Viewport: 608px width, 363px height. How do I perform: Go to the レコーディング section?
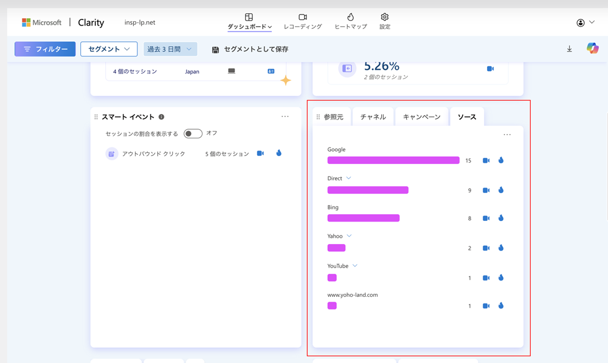[x=303, y=22]
